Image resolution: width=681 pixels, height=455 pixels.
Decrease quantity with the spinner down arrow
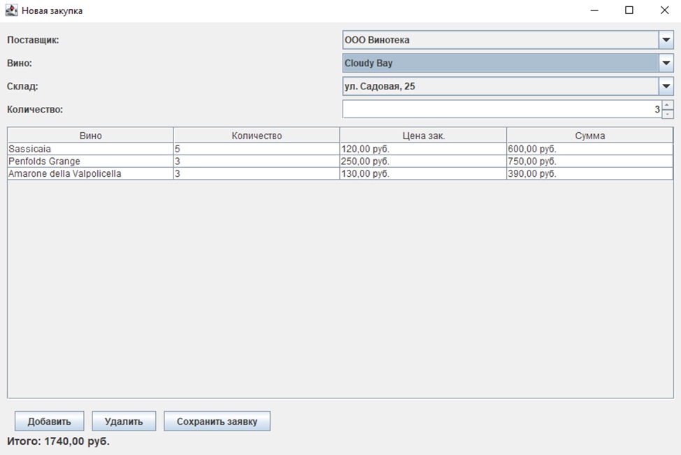coord(668,114)
